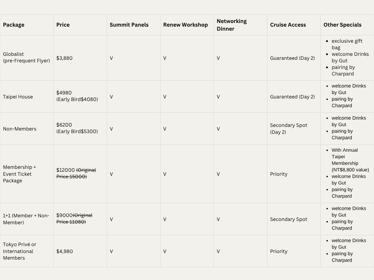374x280 pixels.
Task: Select the Taipei House package cell
Action: click(27, 97)
